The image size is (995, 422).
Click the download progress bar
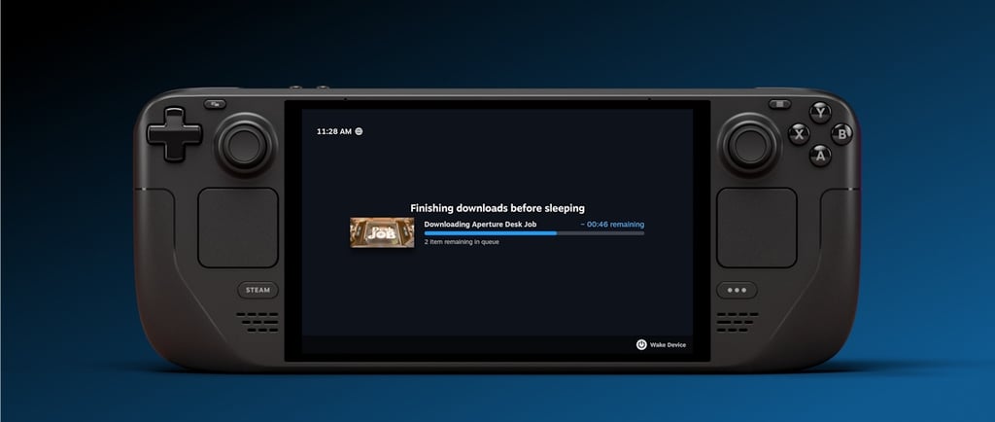pyautogui.click(x=534, y=233)
